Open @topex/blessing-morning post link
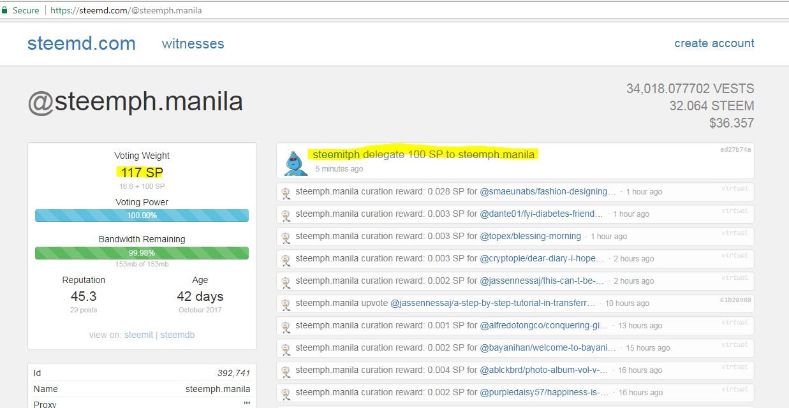789x408 pixels. point(530,236)
